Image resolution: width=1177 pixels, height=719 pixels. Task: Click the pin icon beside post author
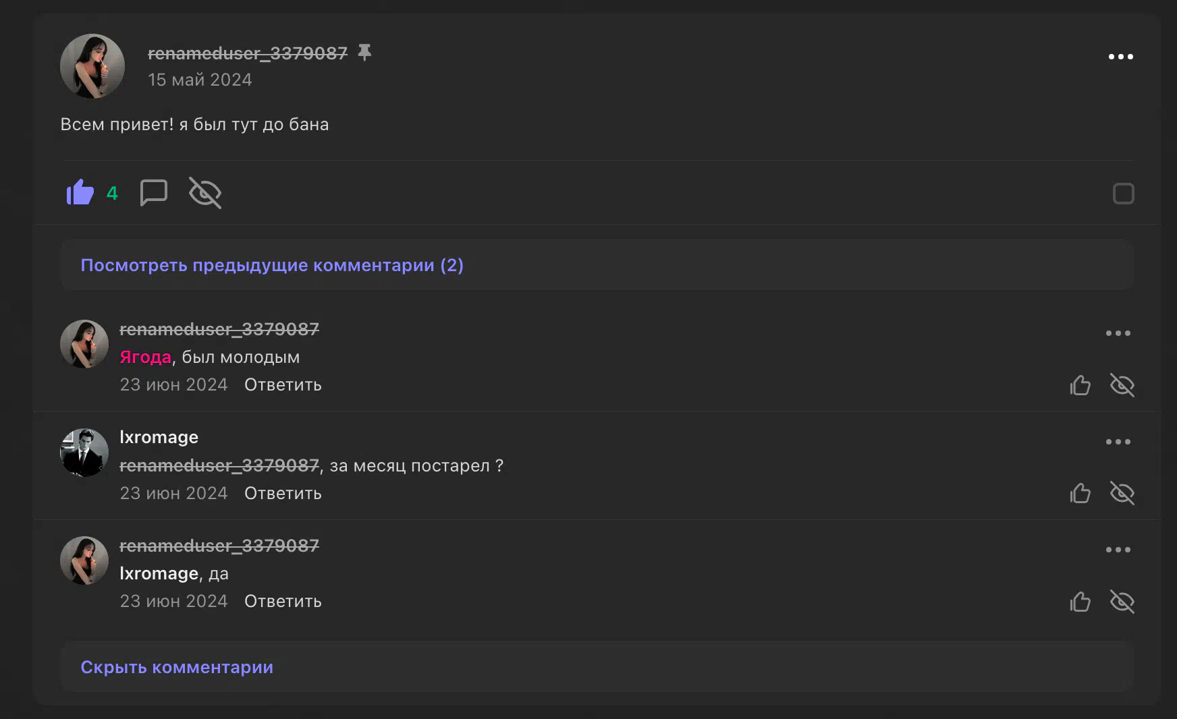tap(364, 53)
